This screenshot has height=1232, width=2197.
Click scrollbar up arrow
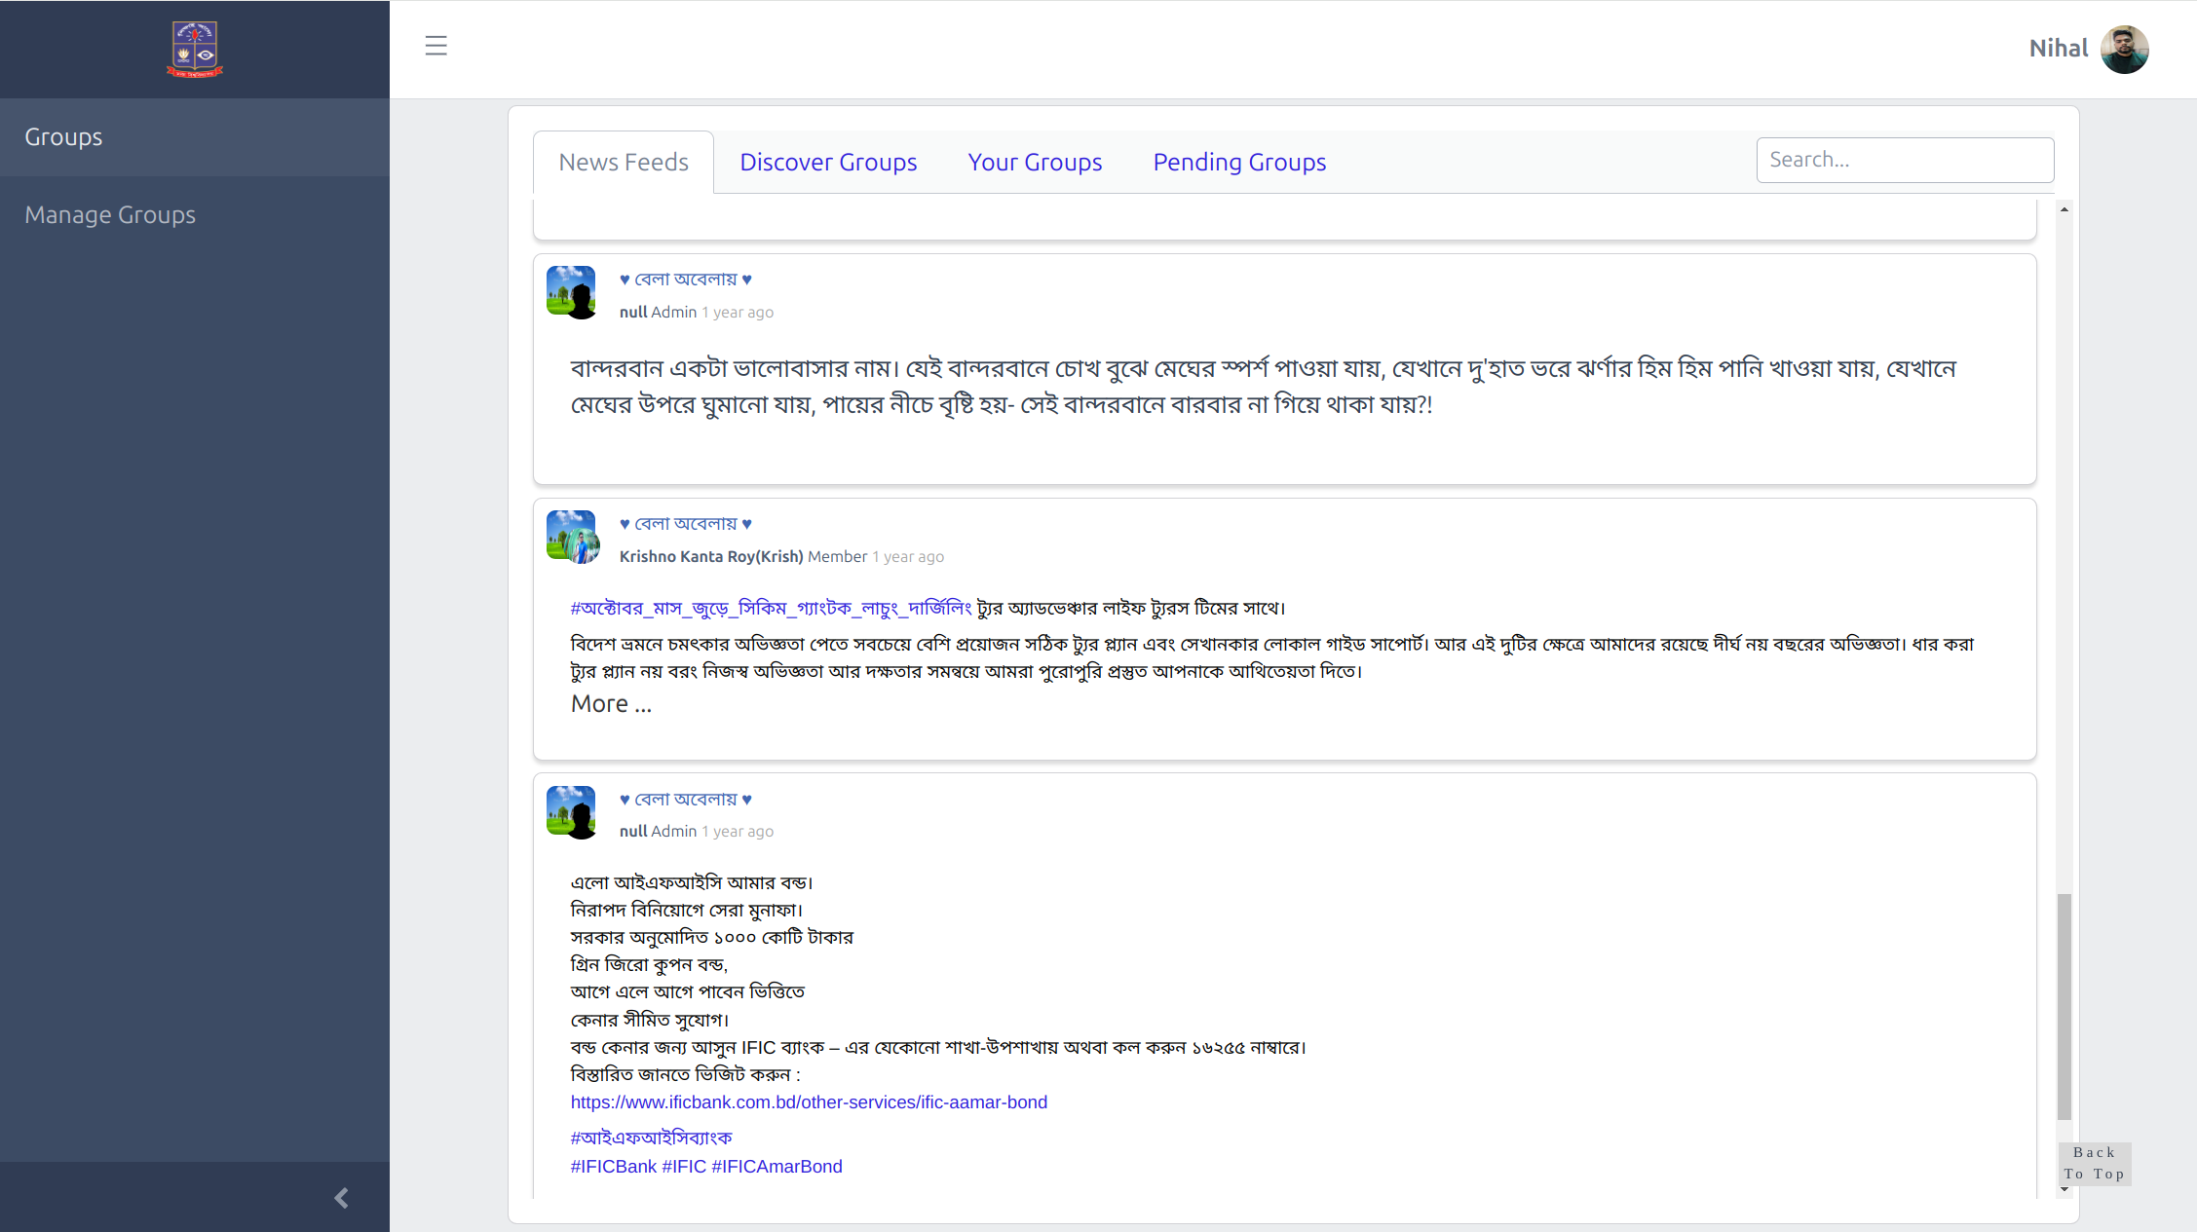pos(2064,209)
